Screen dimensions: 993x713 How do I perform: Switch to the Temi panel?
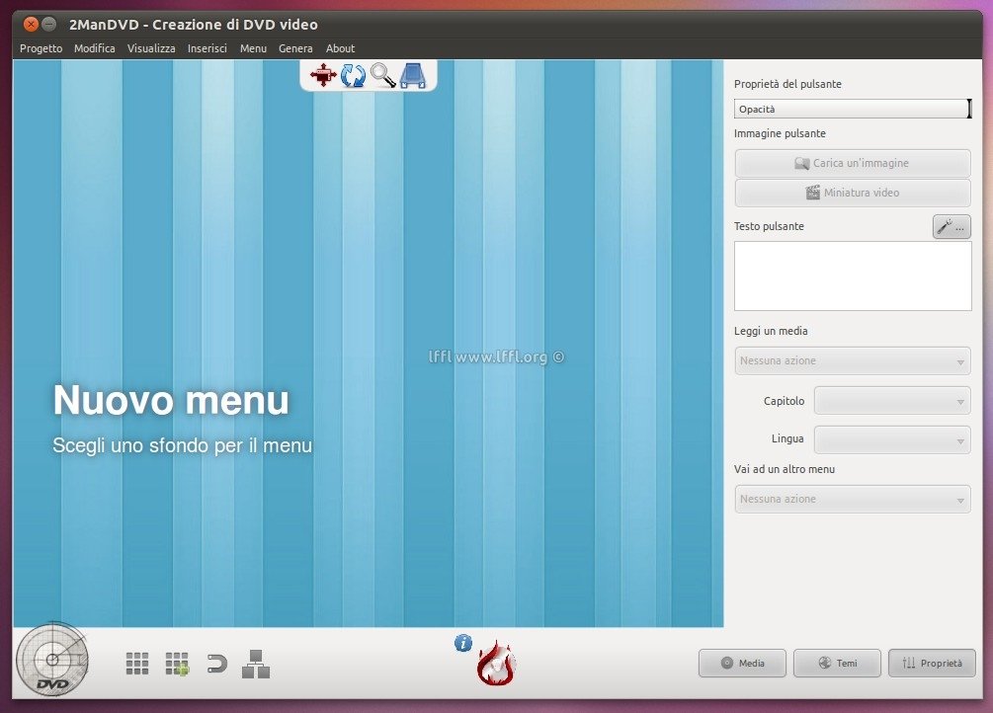click(x=837, y=664)
